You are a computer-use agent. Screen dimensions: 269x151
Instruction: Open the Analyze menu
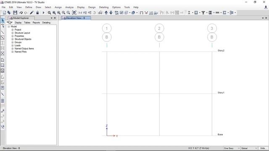69,7
